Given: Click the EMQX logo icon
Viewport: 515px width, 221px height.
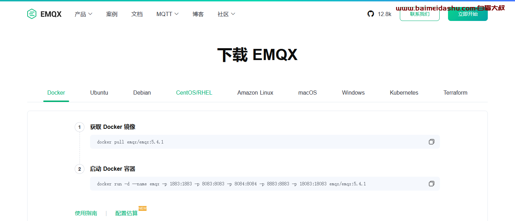Looking at the screenshot, I should coord(32,14).
